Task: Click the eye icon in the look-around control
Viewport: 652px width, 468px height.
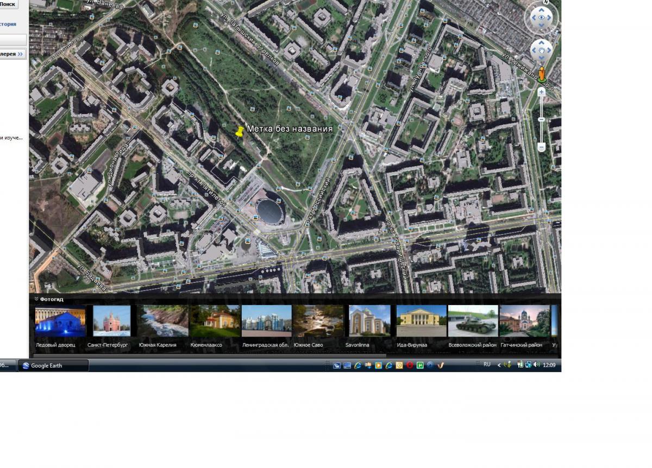Action: pos(541,17)
